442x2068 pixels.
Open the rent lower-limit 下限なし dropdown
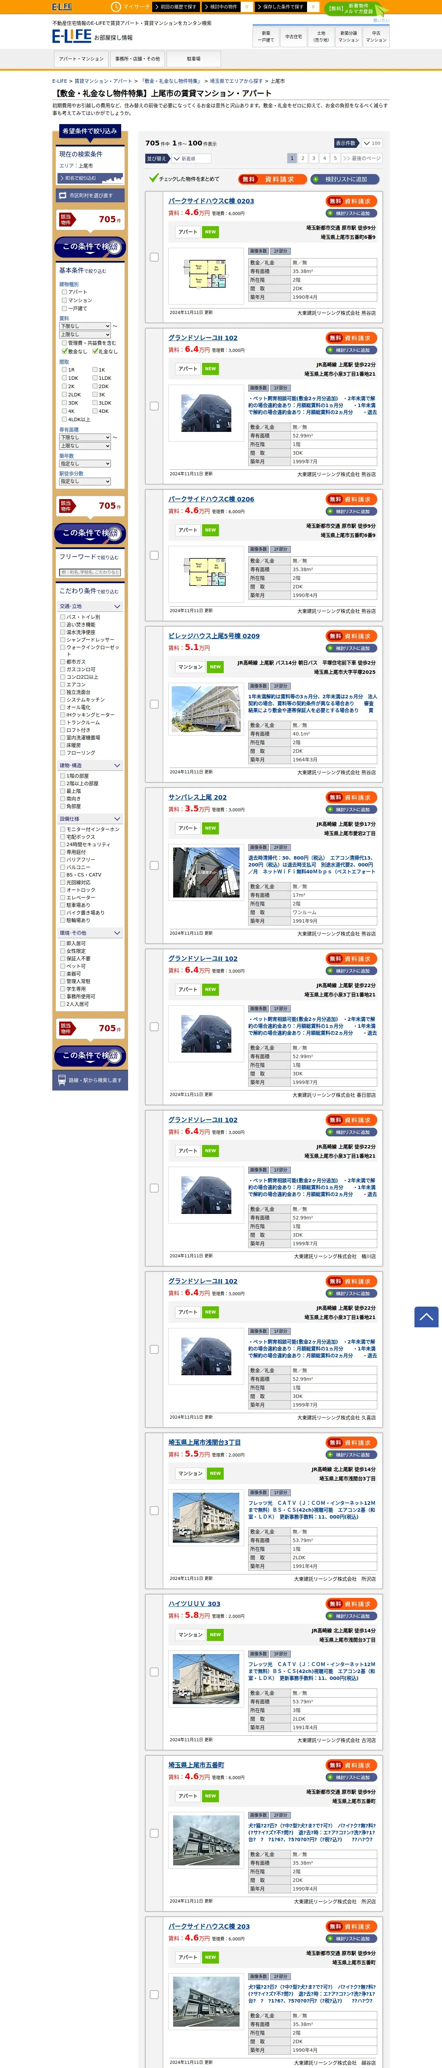point(84,326)
